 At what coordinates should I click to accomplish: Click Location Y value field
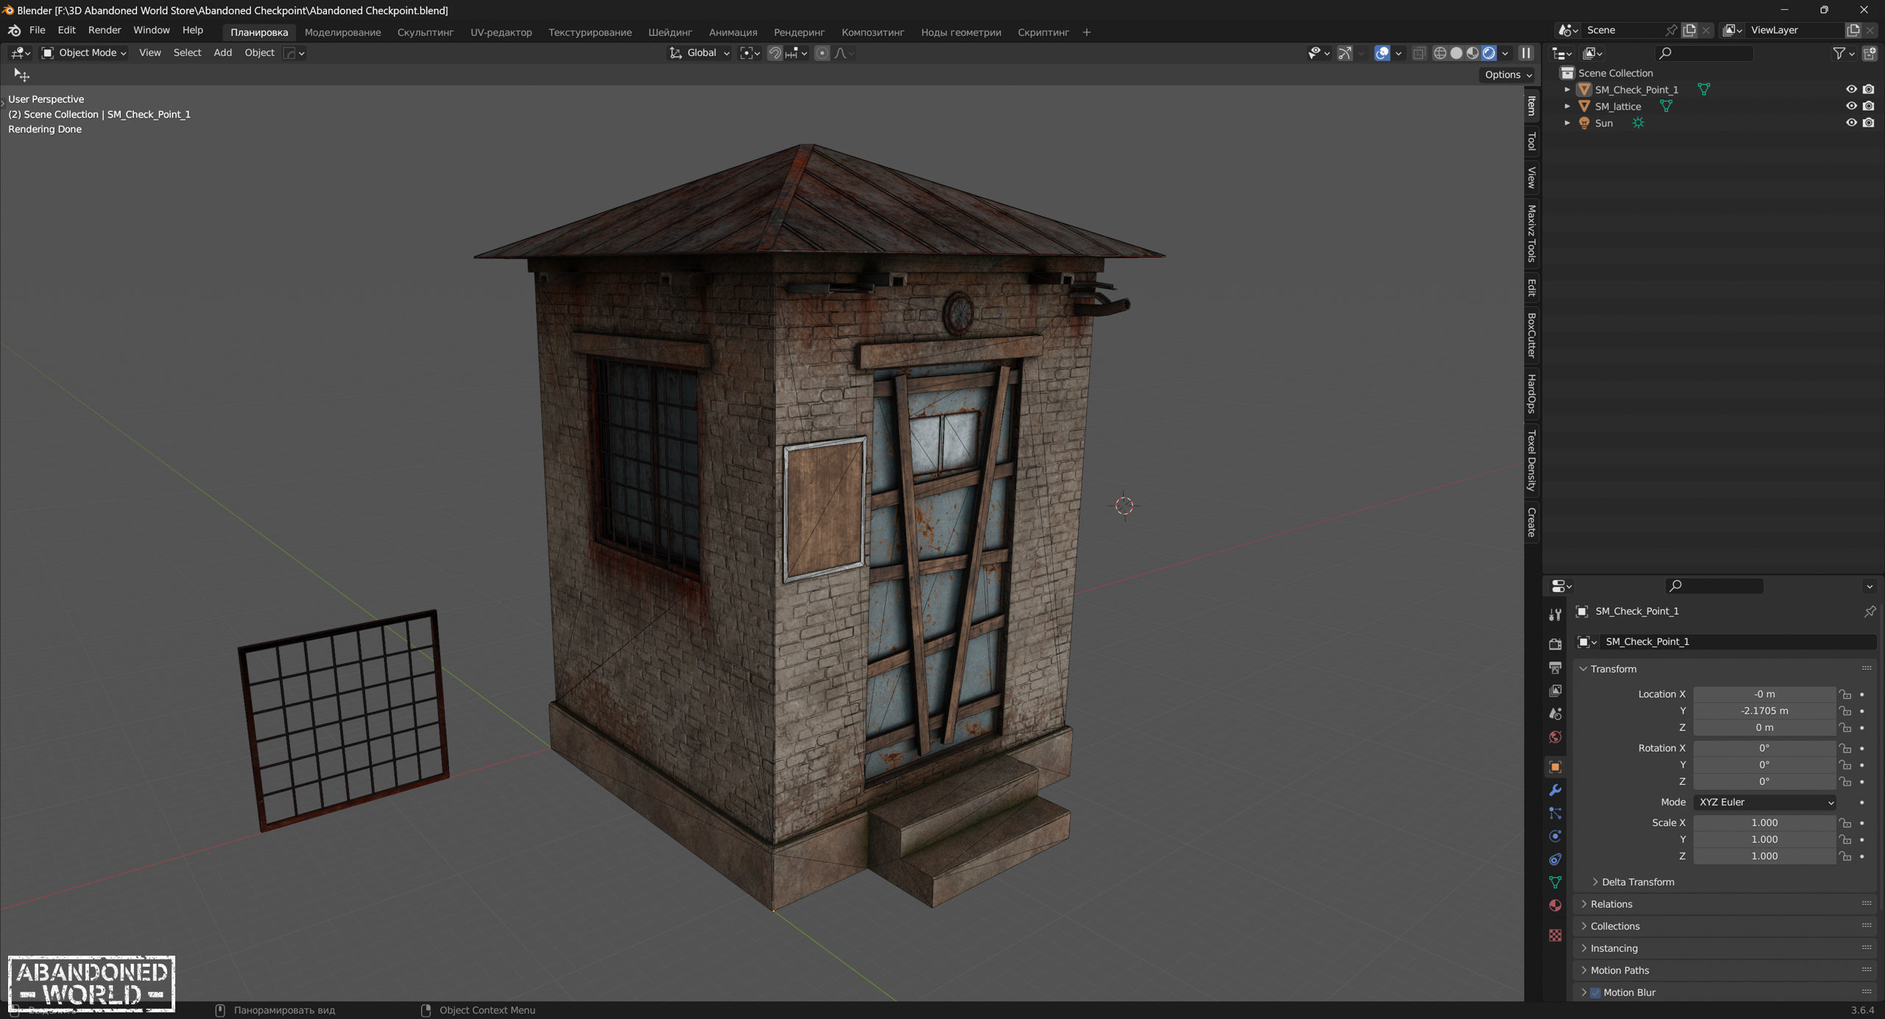click(1764, 711)
